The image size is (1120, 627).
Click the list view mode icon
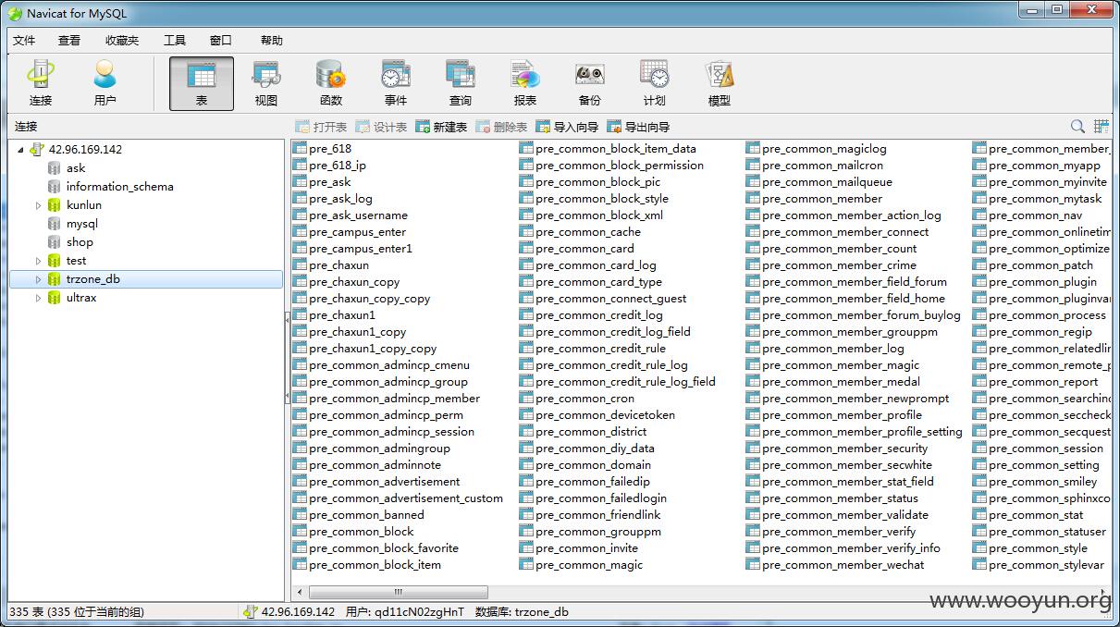point(1101,127)
